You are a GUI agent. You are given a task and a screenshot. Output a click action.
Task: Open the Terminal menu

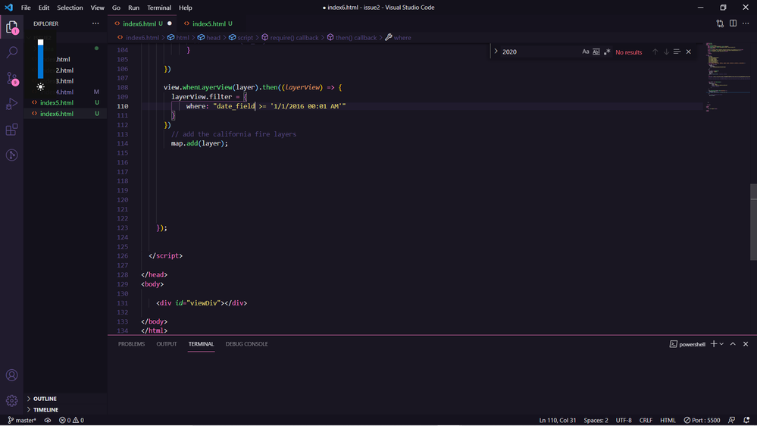click(x=159, y=8)
